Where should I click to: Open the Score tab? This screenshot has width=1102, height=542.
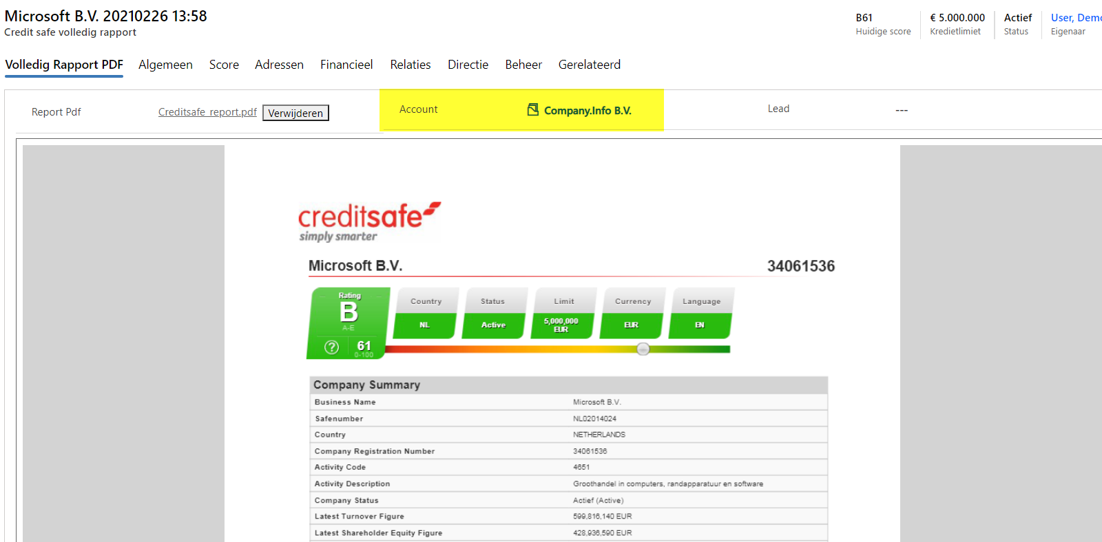click(x=224, y=65)
